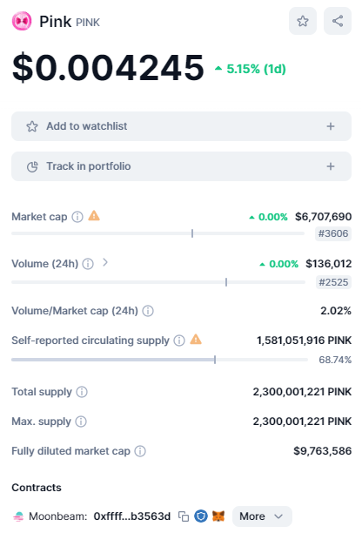362x533 pixels.
Task: Open Volume (24h) info icon
Action: coord(88,264)
